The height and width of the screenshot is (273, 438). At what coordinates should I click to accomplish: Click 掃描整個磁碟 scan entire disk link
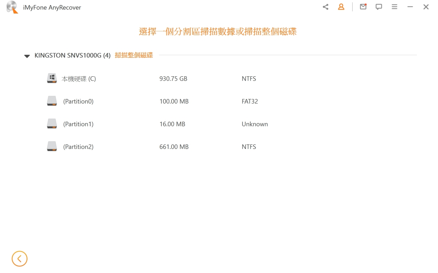[x=134, y=55]
